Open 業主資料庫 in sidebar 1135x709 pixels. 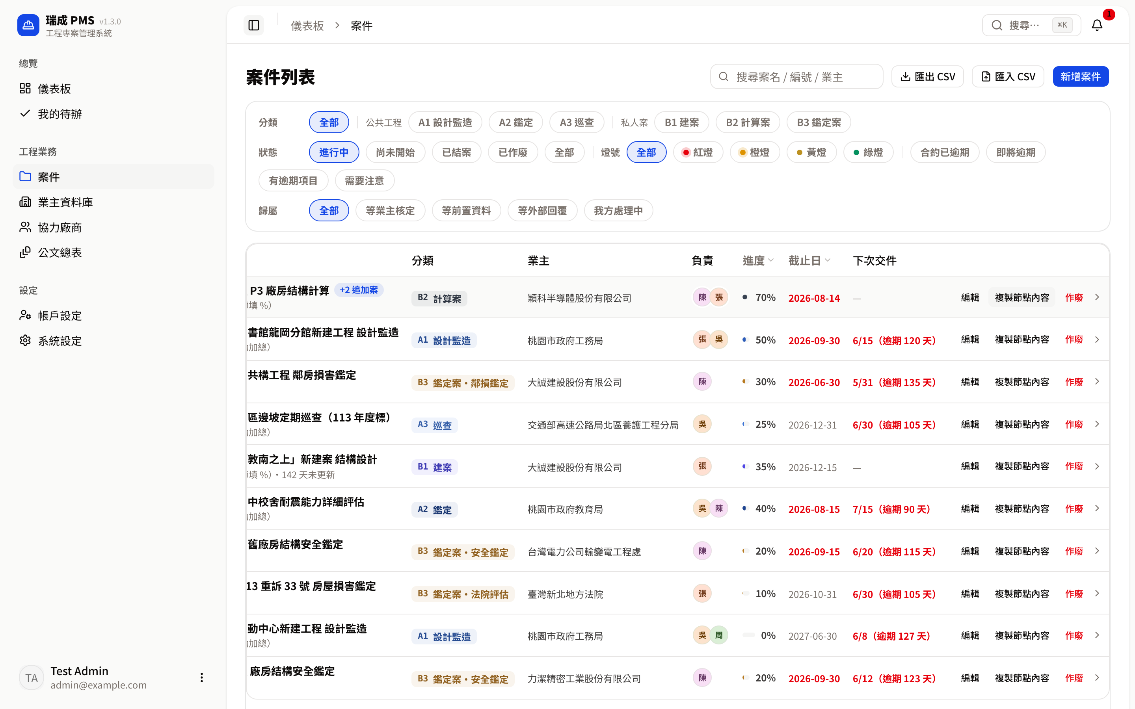(x=113, y=202)
